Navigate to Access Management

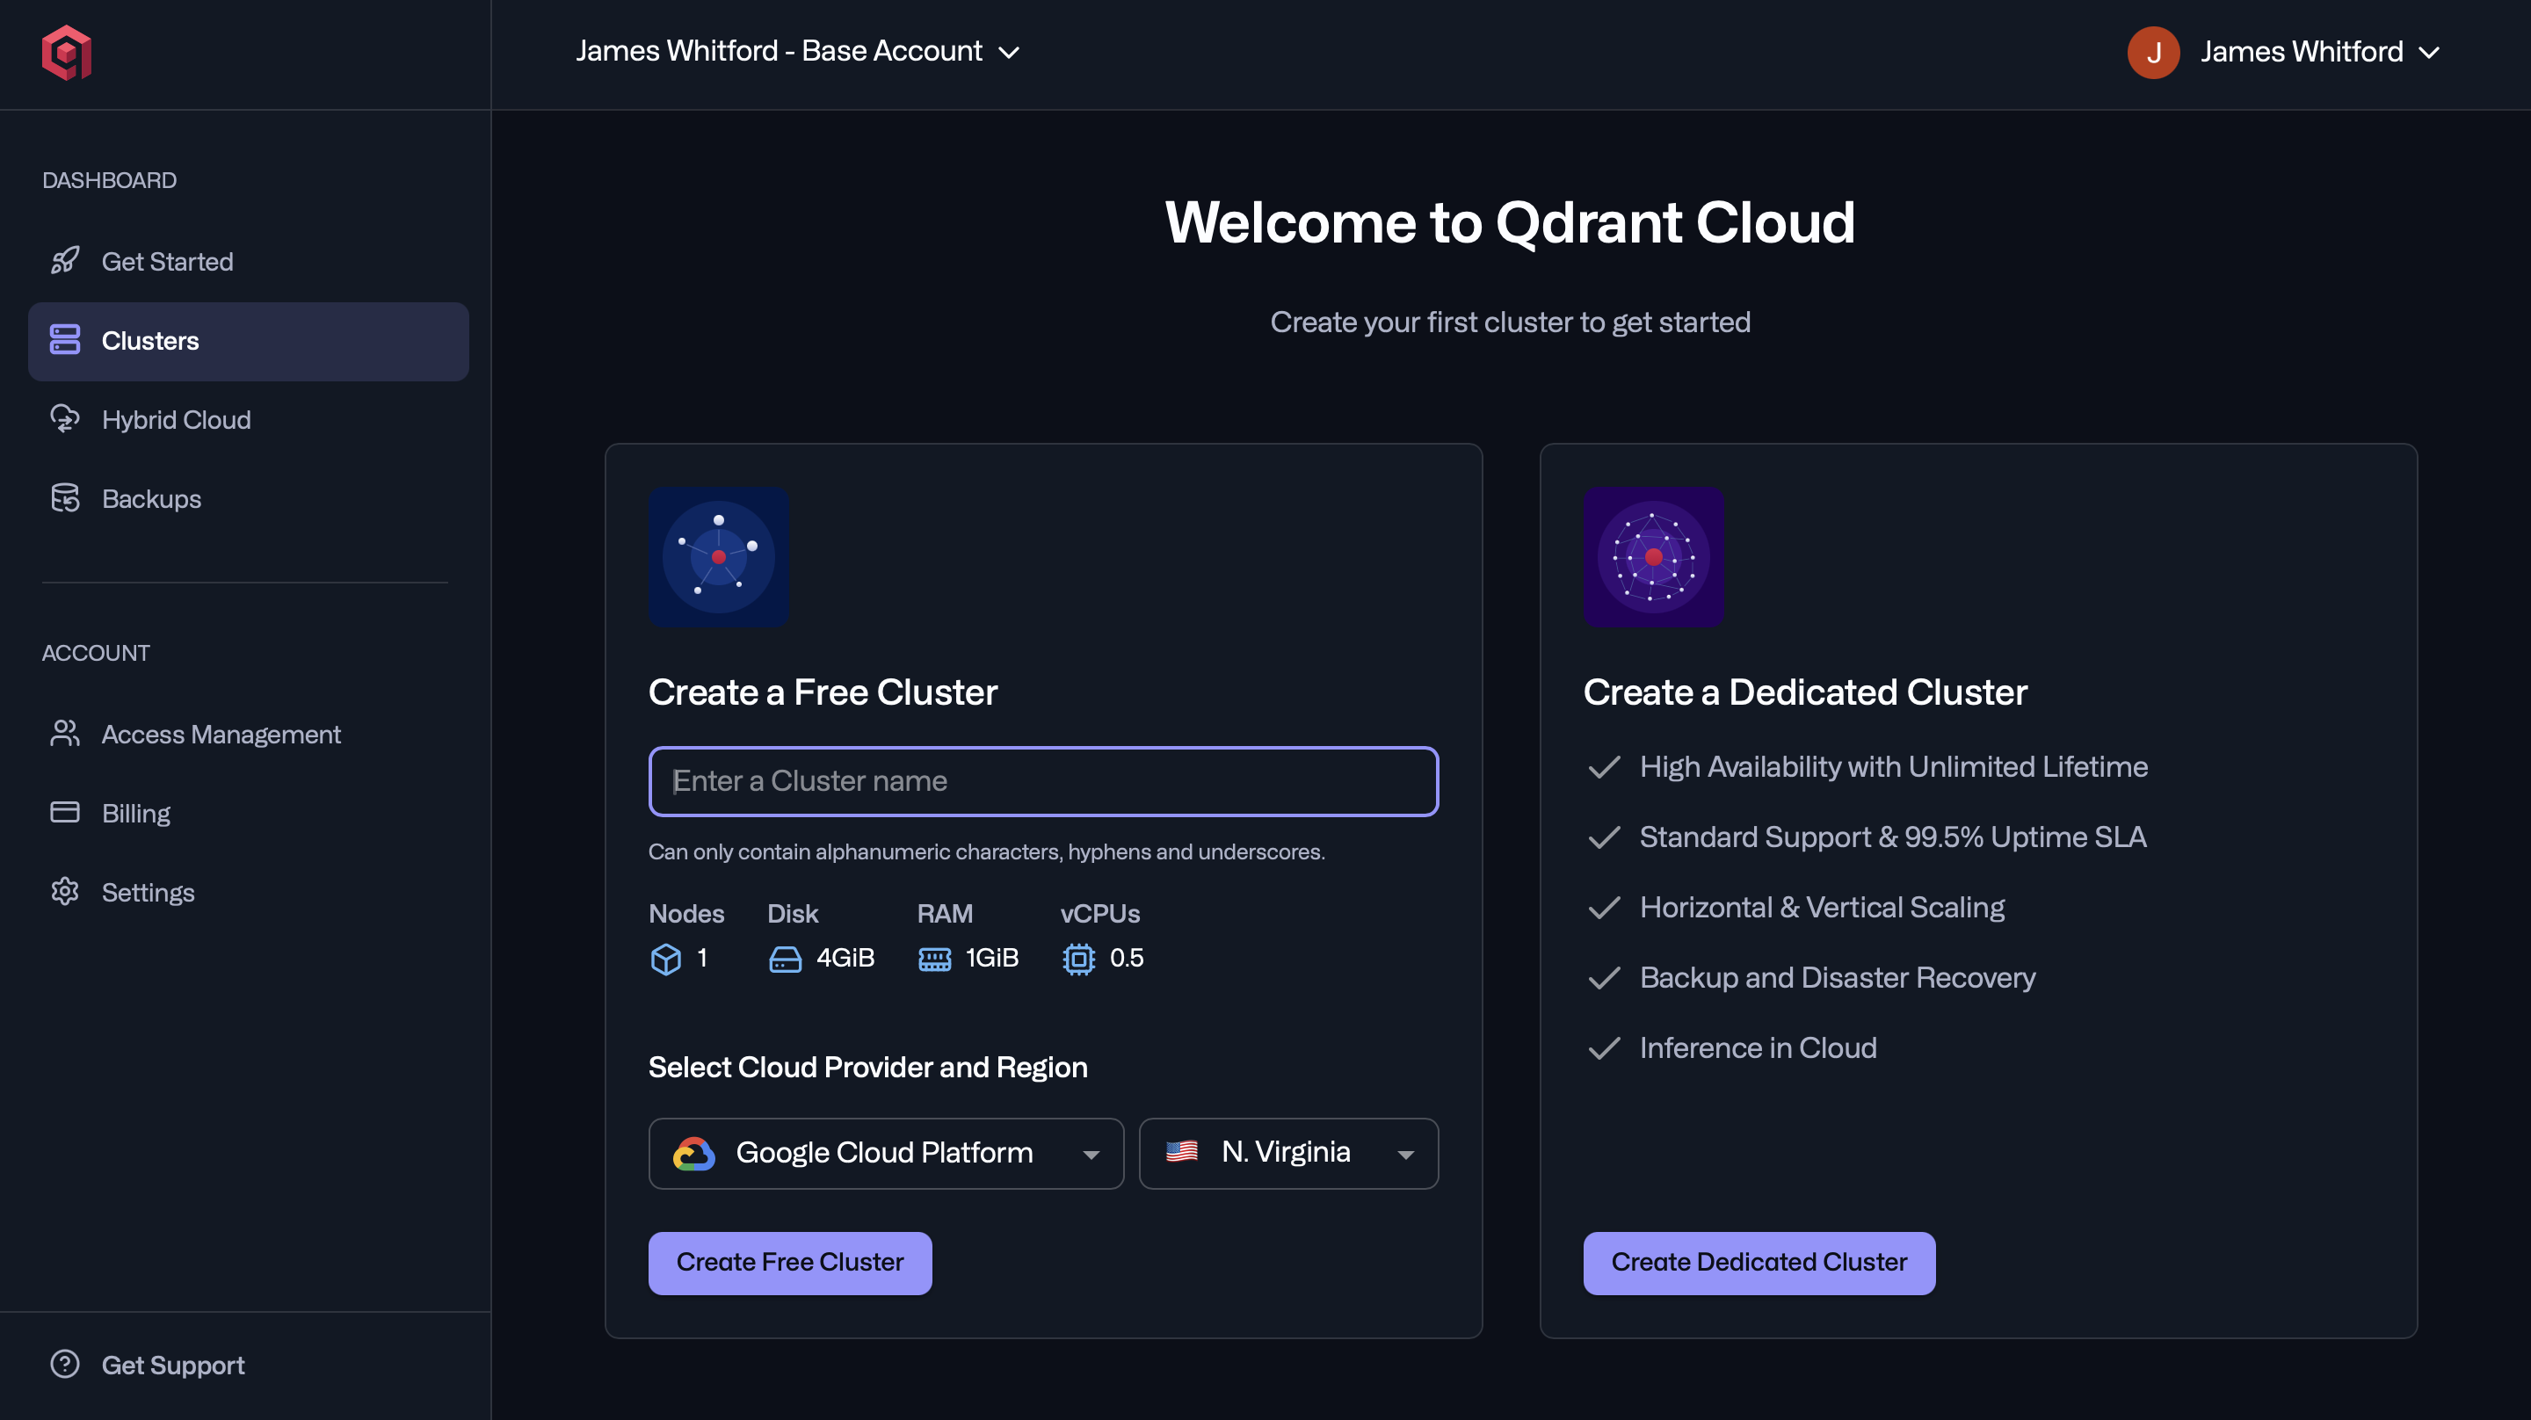(x=221, y=734)
